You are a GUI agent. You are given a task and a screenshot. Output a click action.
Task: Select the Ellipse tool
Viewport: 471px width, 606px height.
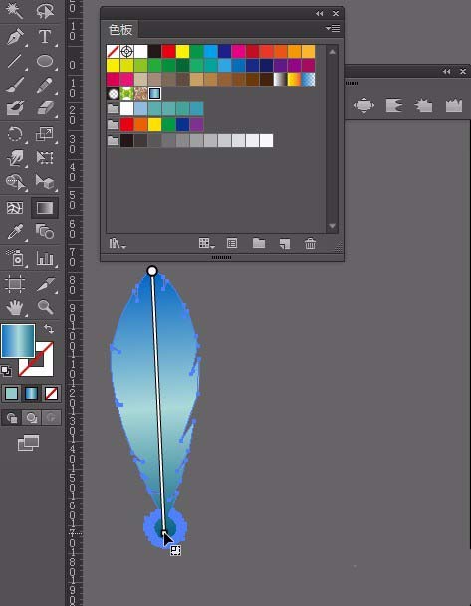[x=45, y=61]
